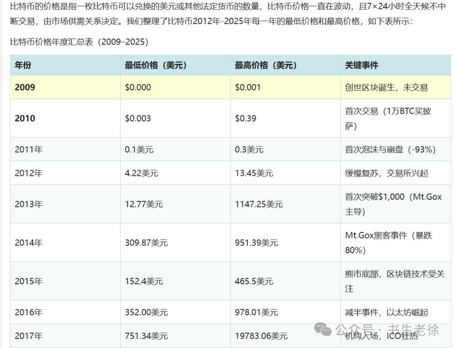The image size is (454, 348).
Task: Select the 最低价格（美元） column header
Action: (175, 65)
